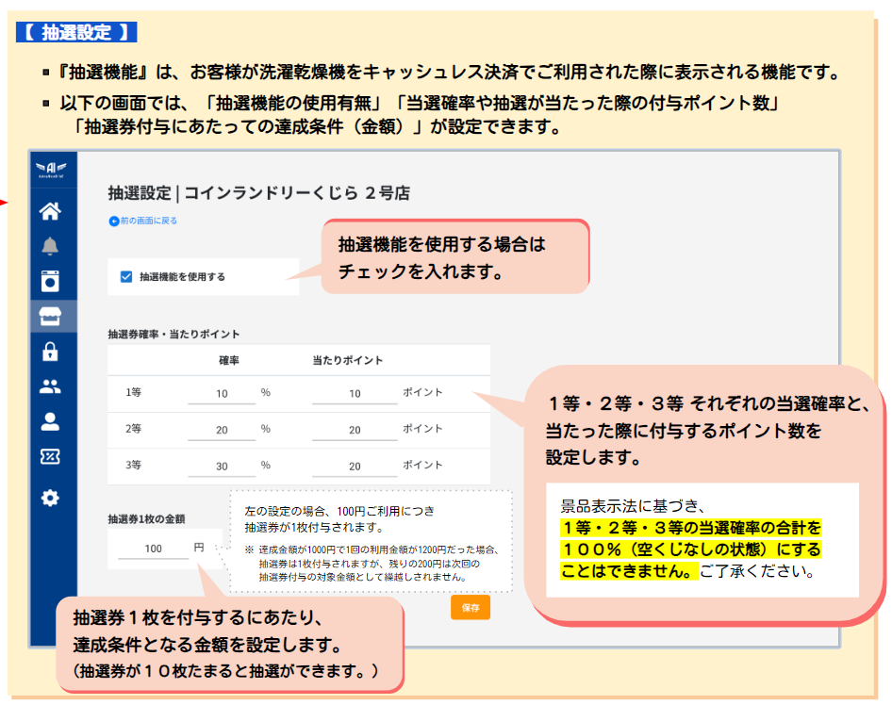Select 1等 確率 input field

pos(222,393)
